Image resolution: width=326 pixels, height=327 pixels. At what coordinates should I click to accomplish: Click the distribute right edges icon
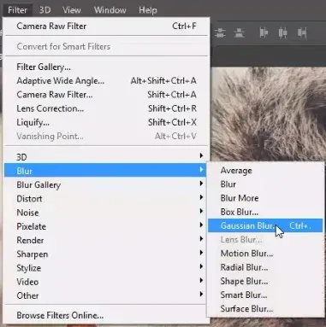tap(302, 32)
